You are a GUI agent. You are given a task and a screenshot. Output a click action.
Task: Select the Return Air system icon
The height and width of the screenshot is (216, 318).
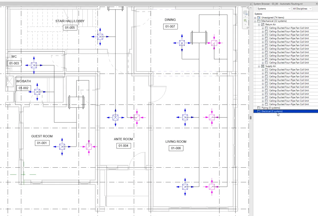tap(263, 25)
